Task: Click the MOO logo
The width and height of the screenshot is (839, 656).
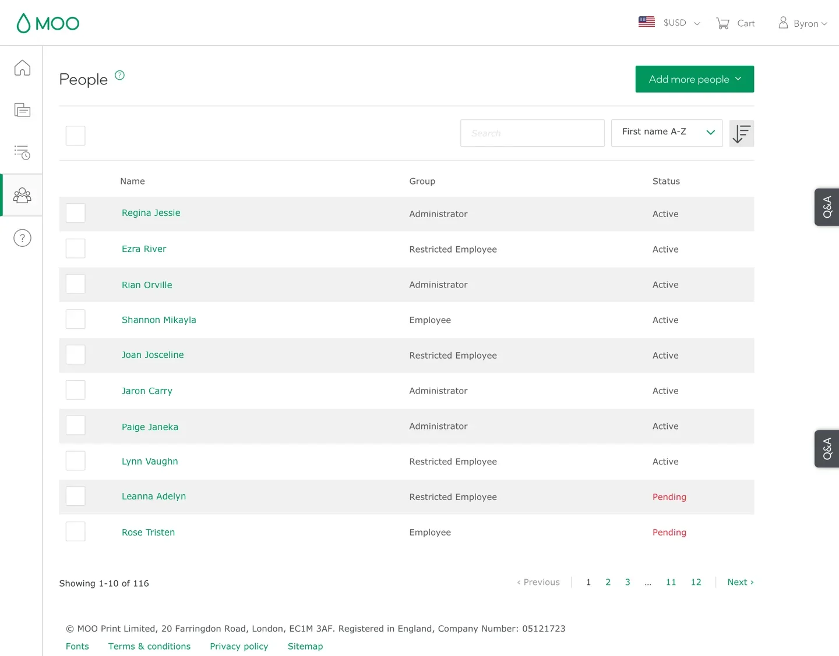Action: (x=48, y=23)
